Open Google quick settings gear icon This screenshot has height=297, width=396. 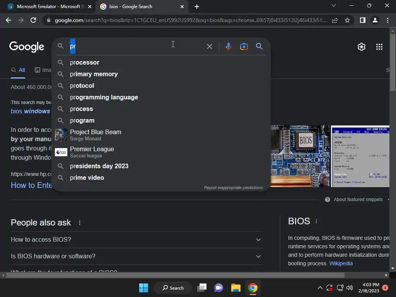(x=362, y=47)
